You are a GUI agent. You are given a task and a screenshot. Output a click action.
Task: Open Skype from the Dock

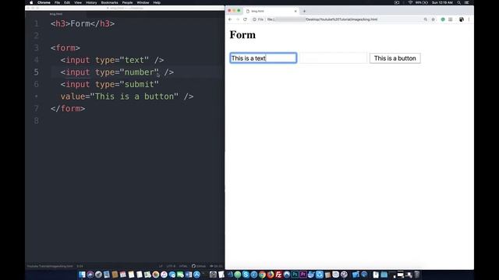pos(246,275)
